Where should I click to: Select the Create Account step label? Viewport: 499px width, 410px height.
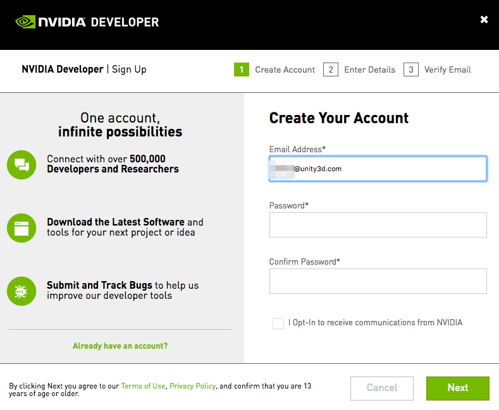coord(285,69)
